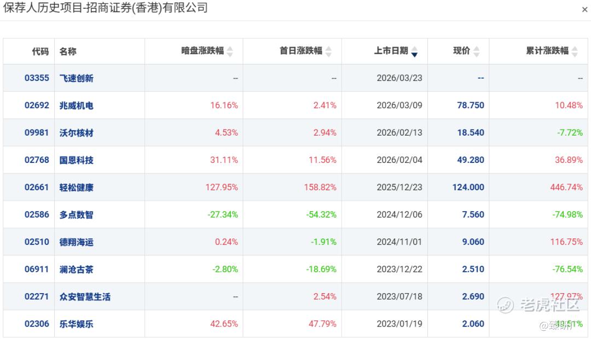Select cumulative change 10.48%
This screenshot has width=591, height=339.
[569, 105]
